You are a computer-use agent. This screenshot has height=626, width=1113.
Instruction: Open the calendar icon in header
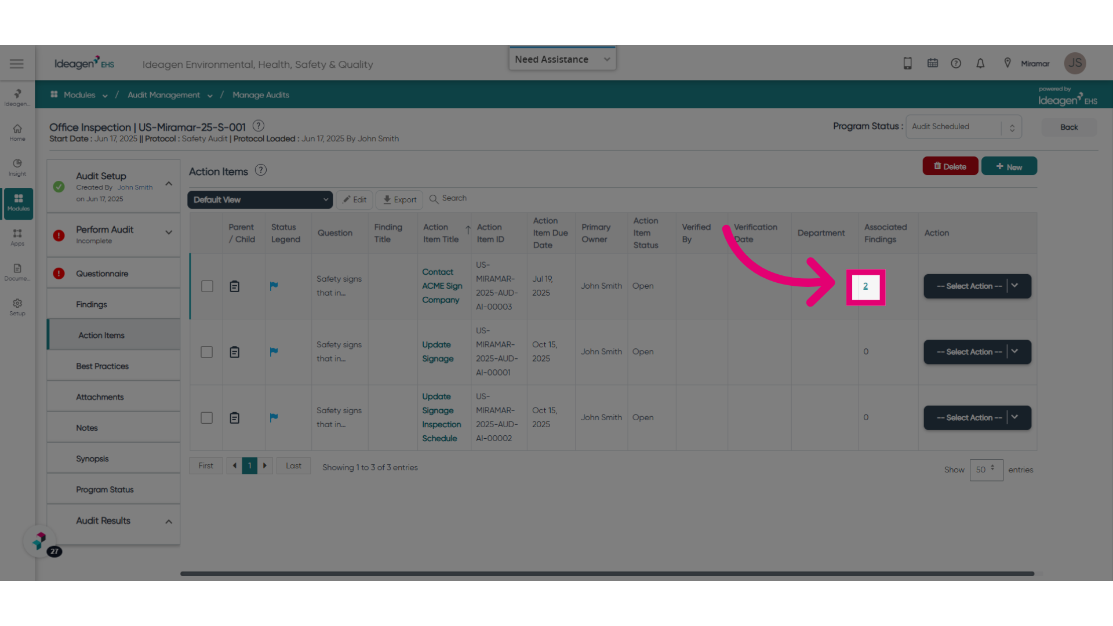coord(933,63)
